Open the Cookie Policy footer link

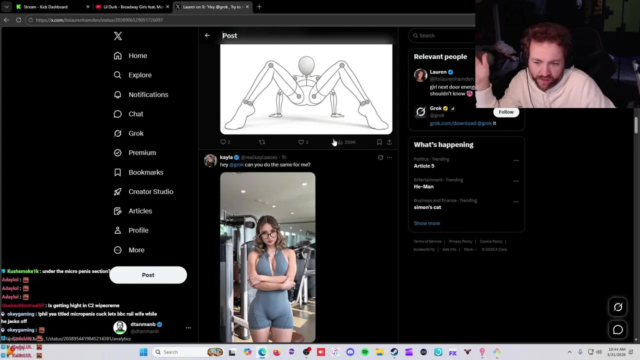[491, 241]
